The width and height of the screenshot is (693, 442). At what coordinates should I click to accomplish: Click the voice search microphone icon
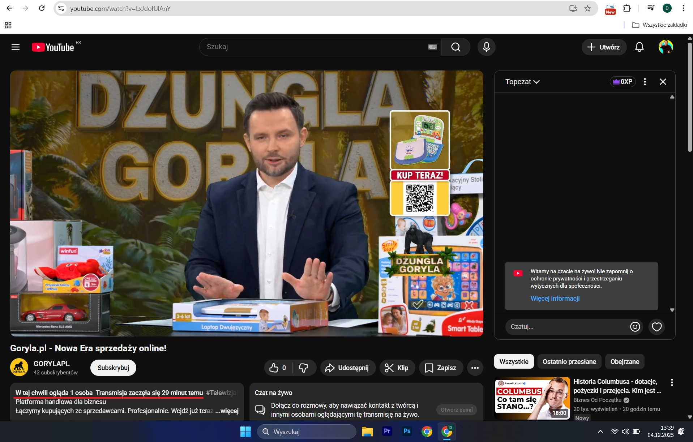(x=486, y=47)
